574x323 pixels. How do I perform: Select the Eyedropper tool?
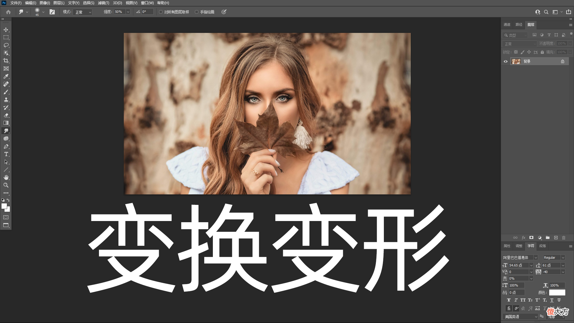click(x=6, y=76)
